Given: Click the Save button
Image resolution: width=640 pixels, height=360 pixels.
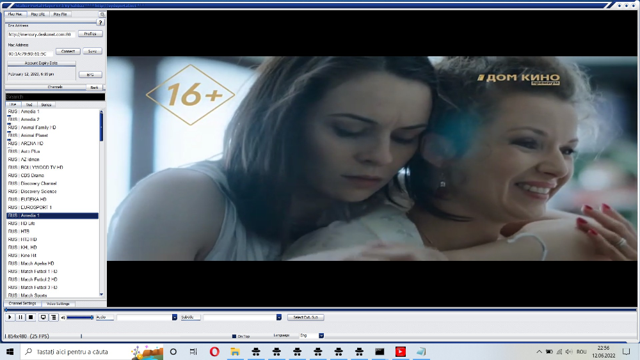Looking at the screenshot, I should tap(92, 51).
